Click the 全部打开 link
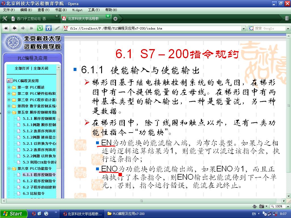The image size is (291, 218). coord(22,68)
